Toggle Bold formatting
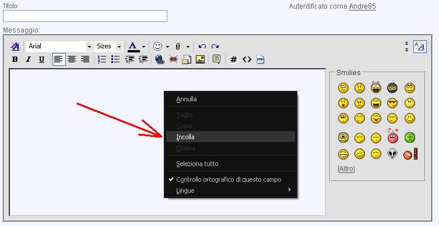 point(15,59)
